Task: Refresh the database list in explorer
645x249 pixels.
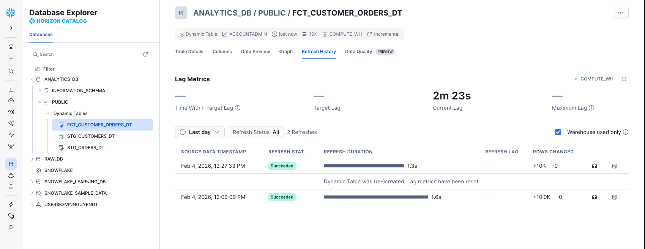Action: (x=145, y=54)
